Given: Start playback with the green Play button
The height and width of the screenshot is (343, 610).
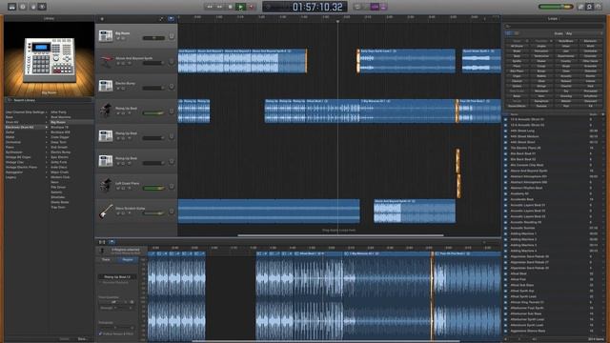Looking at the screenshot, I should pyautogui.click(x=241, y=7).
